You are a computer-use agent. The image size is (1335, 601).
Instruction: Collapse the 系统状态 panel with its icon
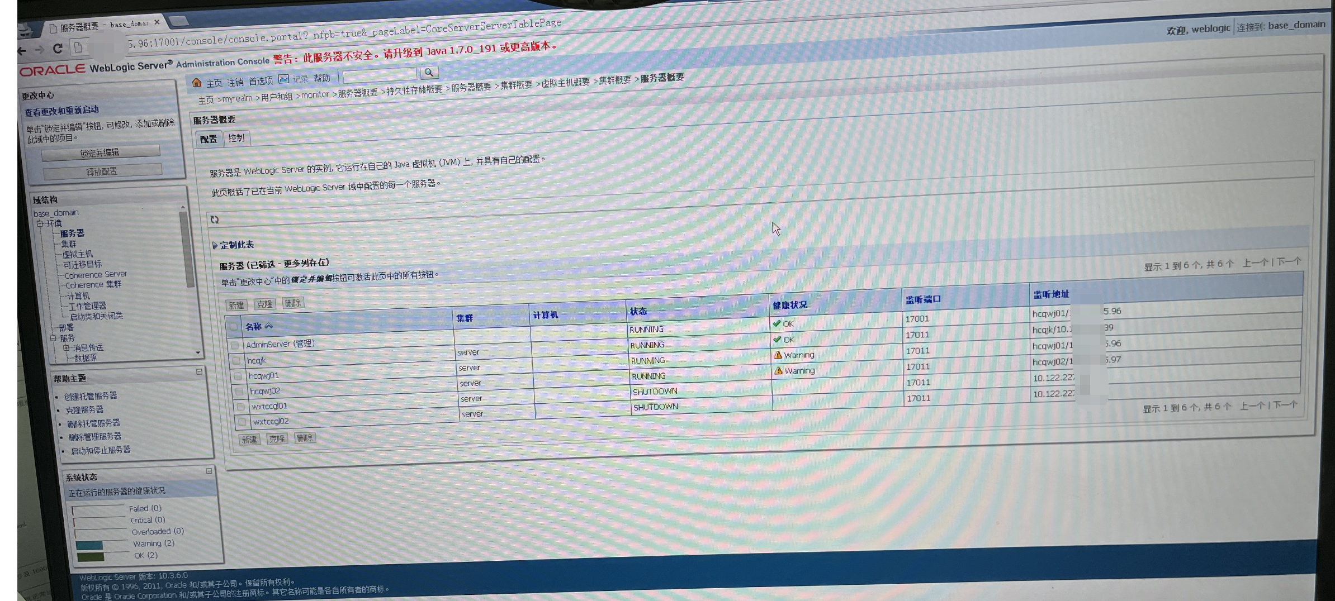[x=209, y=471]
